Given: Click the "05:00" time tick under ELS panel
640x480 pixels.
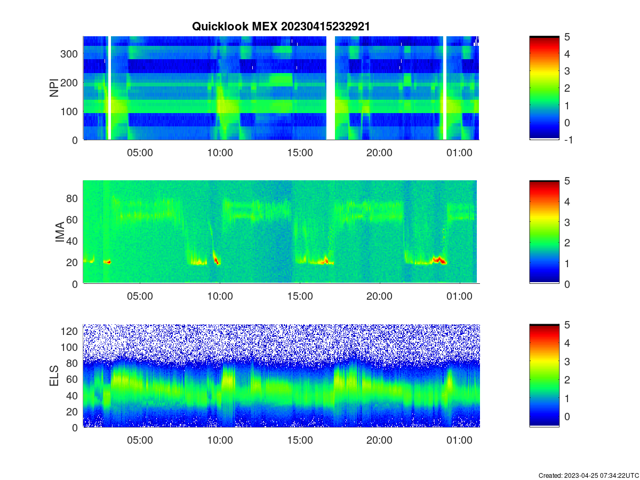Looking at the screenshot, I should click(x=140, y=441).
